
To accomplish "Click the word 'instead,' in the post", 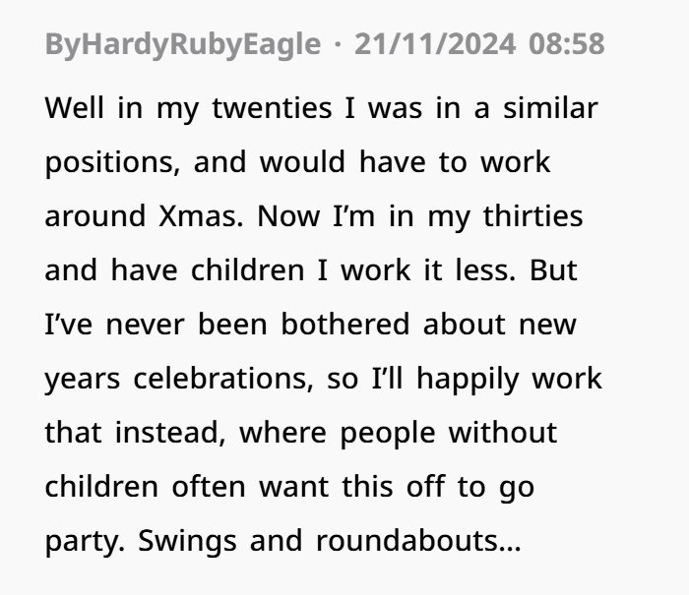I will click(171, 433).
